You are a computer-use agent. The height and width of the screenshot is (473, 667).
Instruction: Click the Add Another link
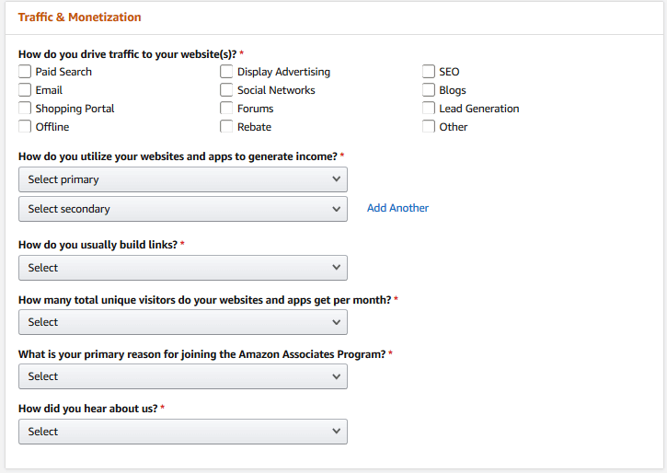397,208
